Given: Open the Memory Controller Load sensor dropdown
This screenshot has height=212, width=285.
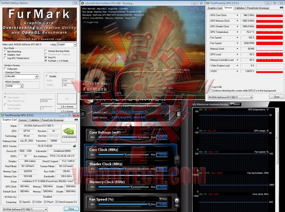Looking at the screenshot, I should (x=237, y=60).
